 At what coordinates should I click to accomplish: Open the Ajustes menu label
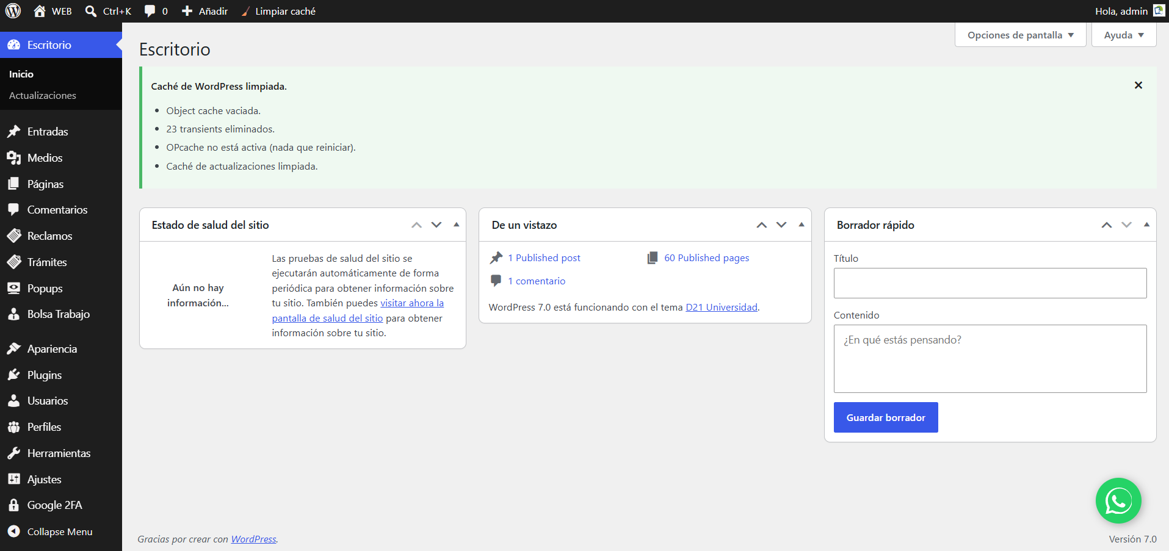(x=44, y=480)
